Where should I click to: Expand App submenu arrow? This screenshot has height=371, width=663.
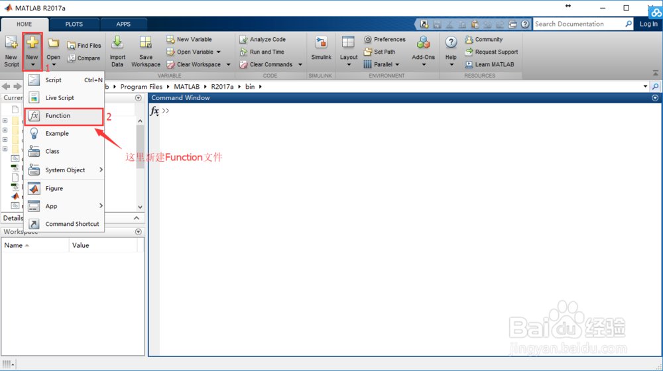tap(101, 205)
